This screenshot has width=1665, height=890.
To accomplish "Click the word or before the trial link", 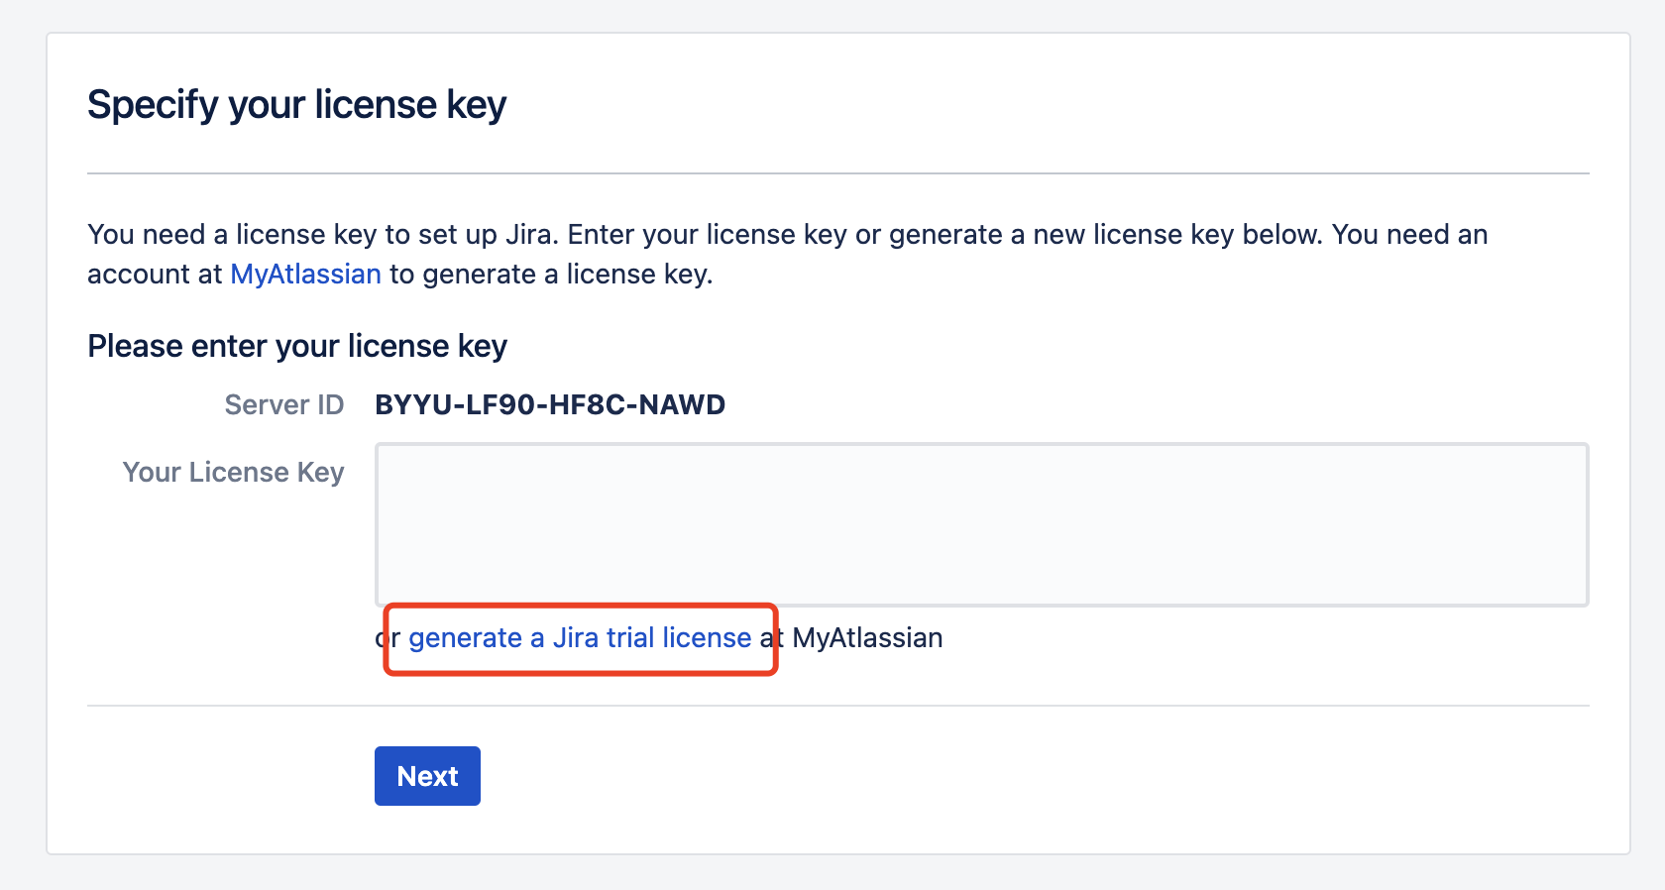I will 388,638.
